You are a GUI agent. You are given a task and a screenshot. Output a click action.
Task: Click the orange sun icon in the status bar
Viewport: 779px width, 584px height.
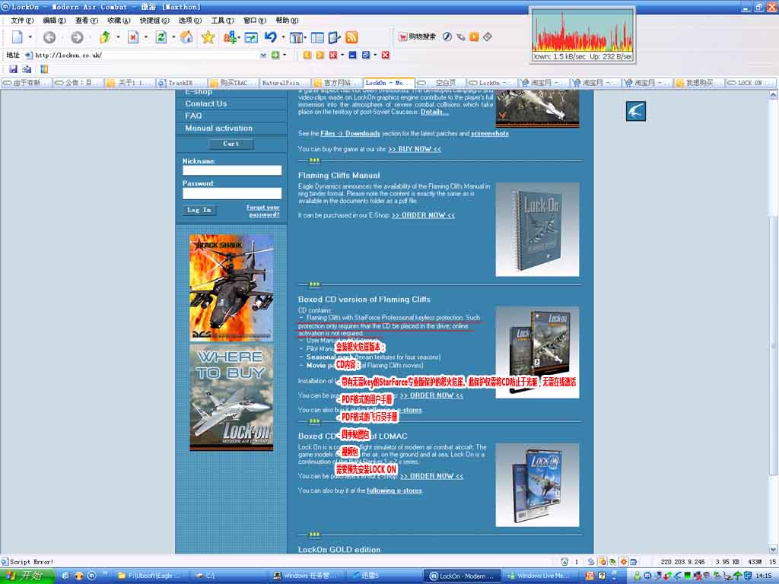pos(624,562)
